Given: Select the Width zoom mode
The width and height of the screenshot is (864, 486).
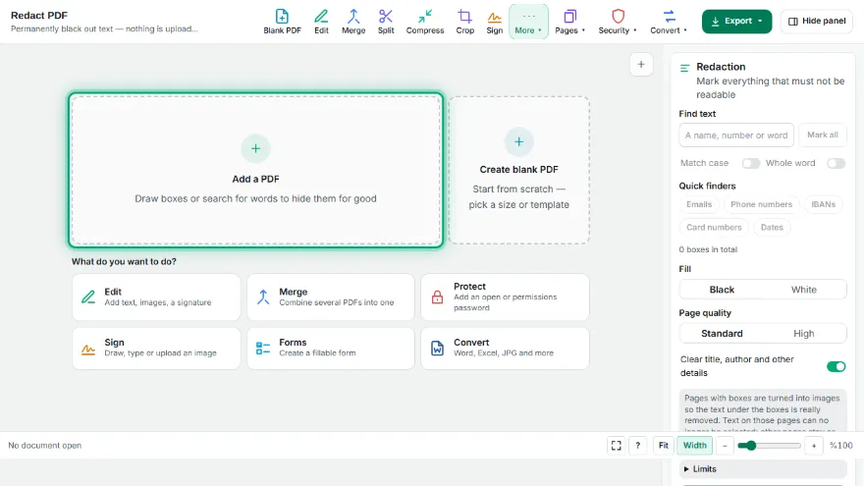Looking at the screenshot, I should tap(695, 445).
